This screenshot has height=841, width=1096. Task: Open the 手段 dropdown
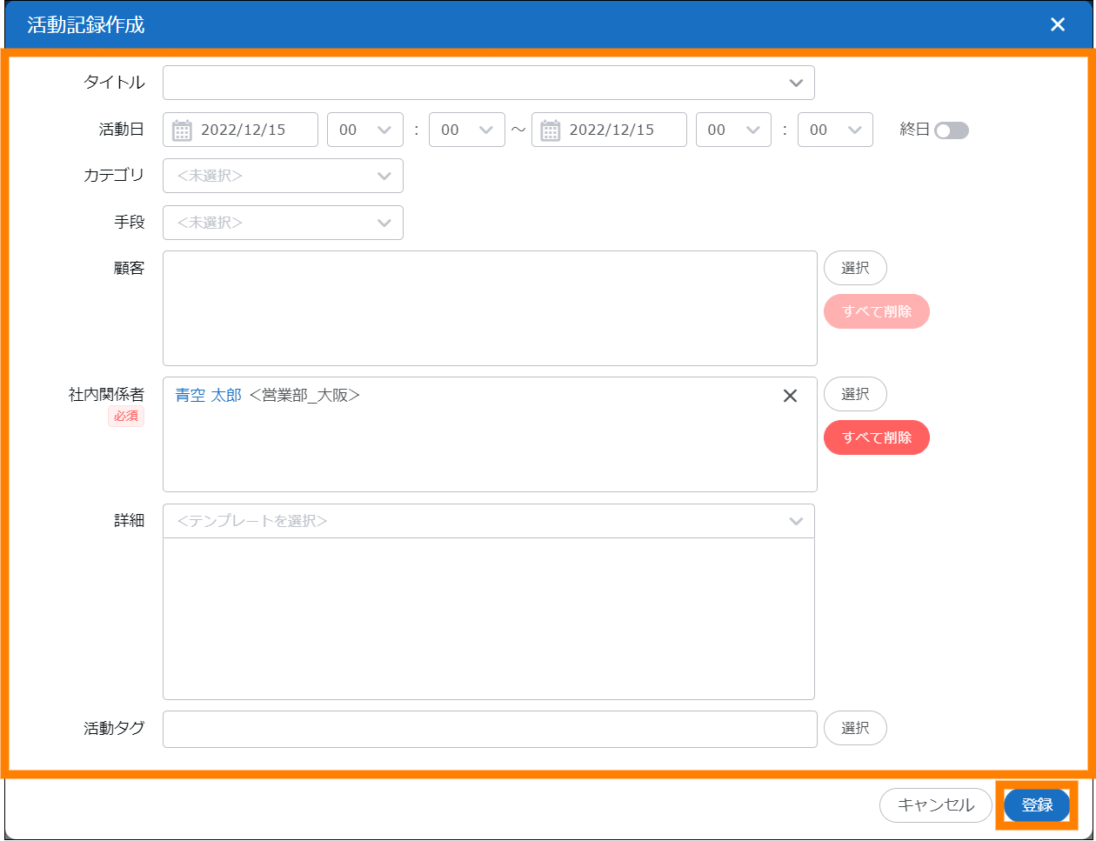283,223
